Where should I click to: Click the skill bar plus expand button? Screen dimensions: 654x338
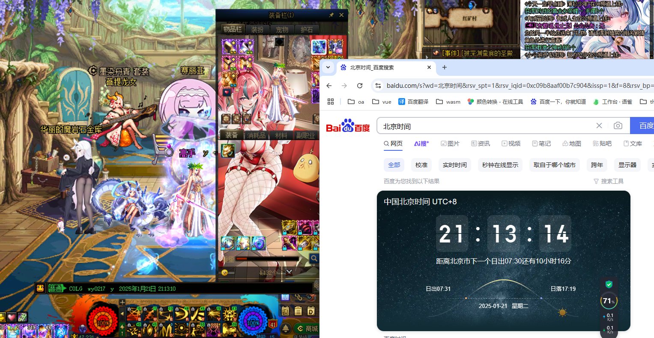[122, 302]
